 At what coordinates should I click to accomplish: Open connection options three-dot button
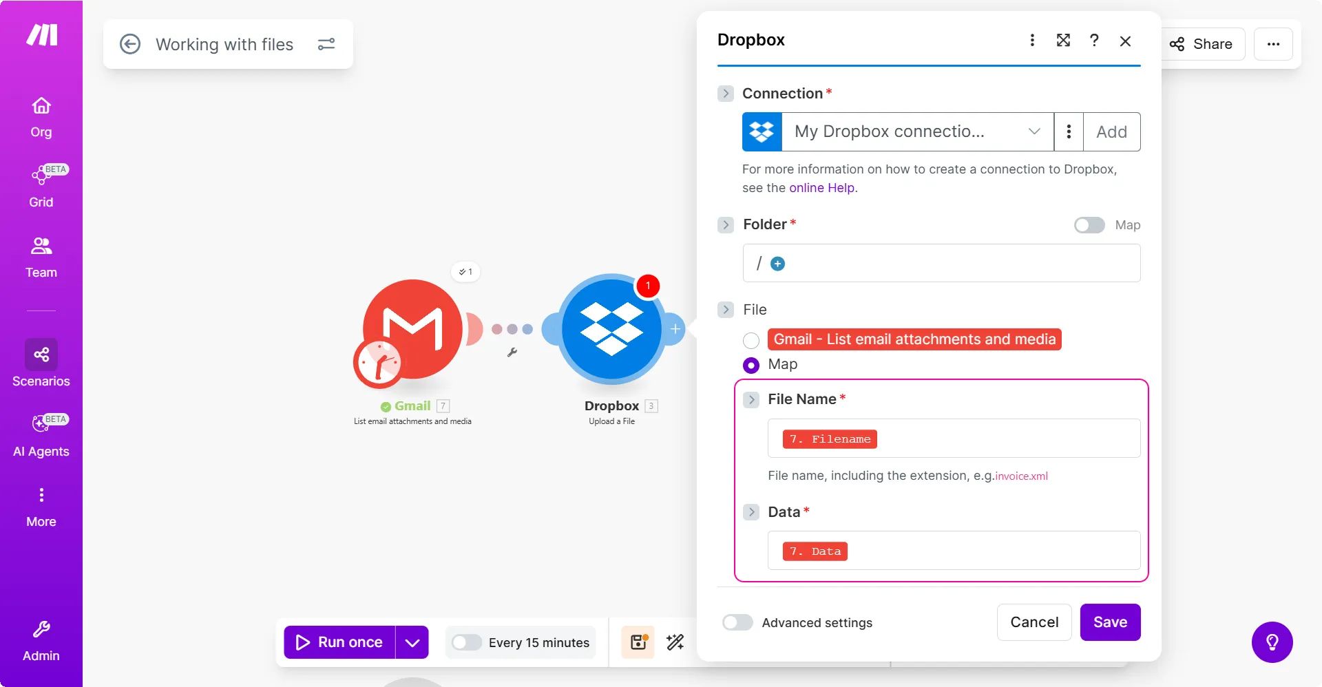point(1069,131)
